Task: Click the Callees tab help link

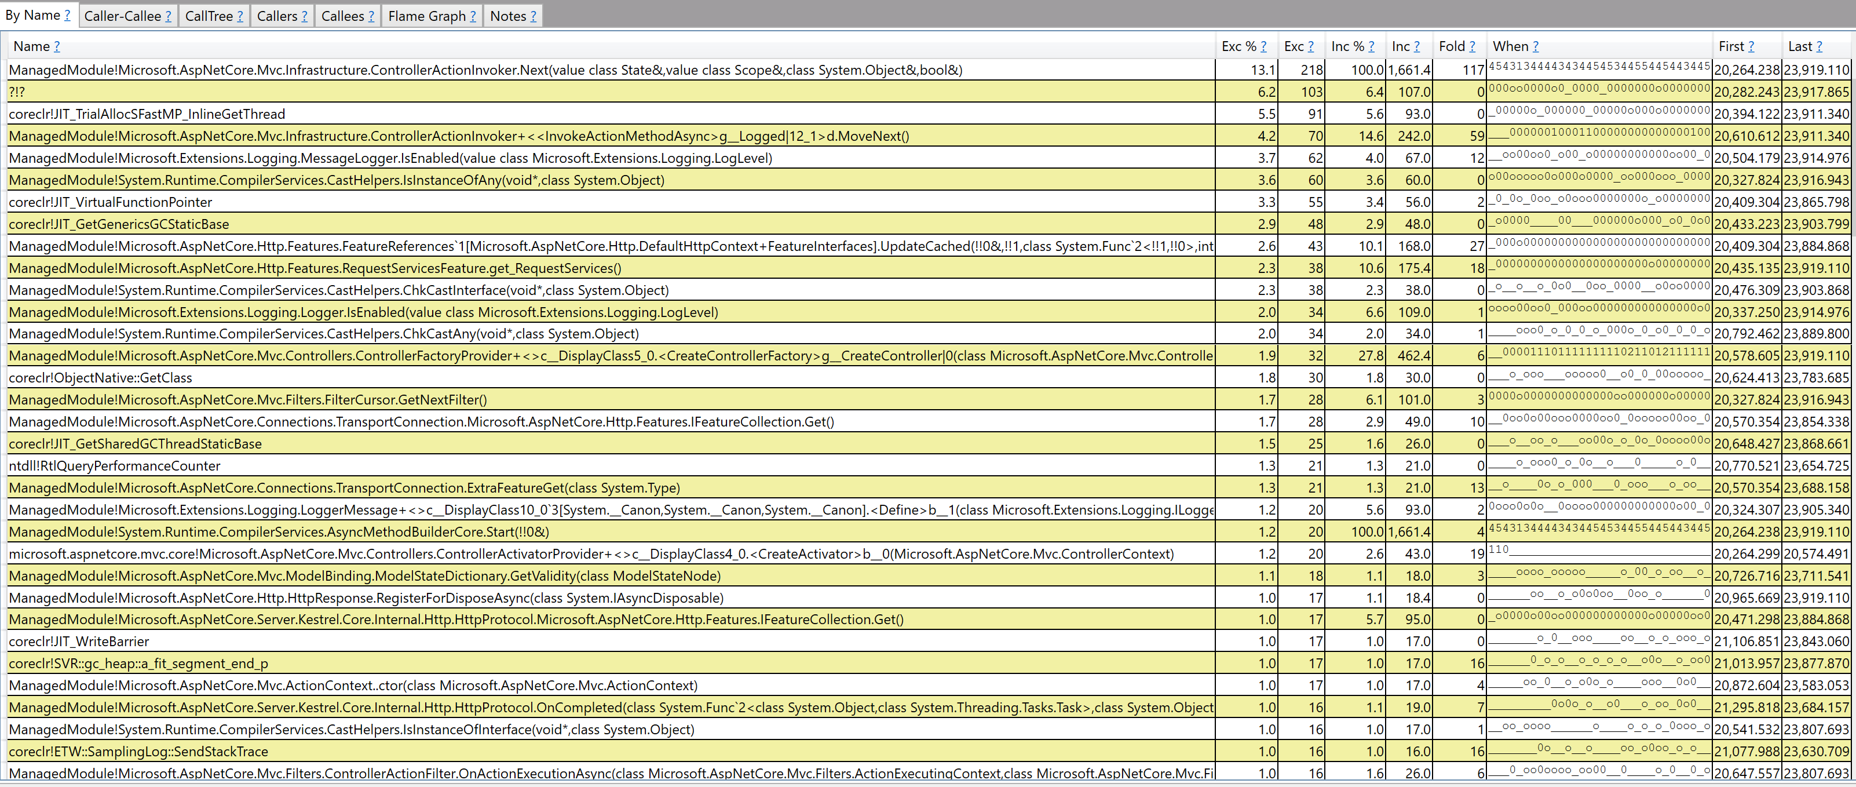Action: click(371, 16)
